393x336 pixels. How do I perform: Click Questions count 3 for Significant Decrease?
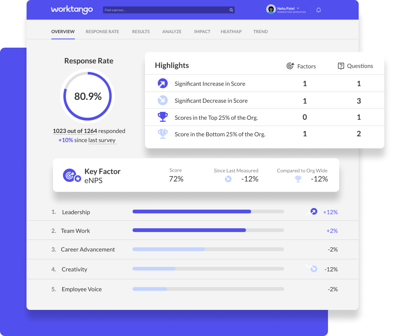pos(359,101)
